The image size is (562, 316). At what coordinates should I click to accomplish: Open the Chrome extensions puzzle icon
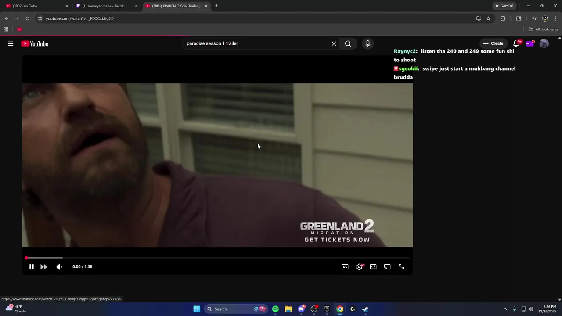(x=503, y=18)
